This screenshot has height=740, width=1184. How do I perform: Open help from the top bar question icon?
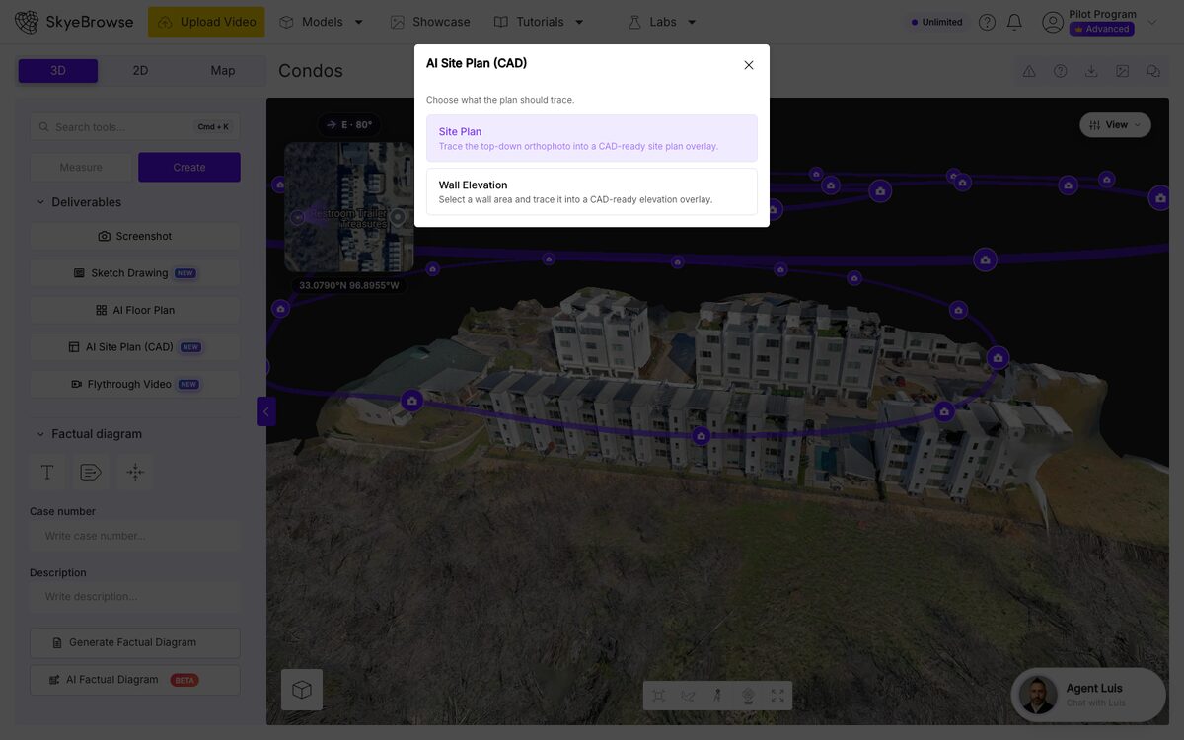[x=987, y=22]
